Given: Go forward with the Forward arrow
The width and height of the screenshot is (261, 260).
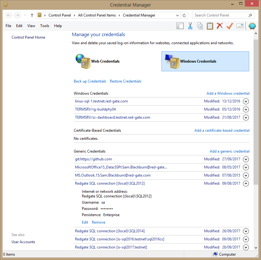Looking at the screenshot, I should (x=17, y=15).
